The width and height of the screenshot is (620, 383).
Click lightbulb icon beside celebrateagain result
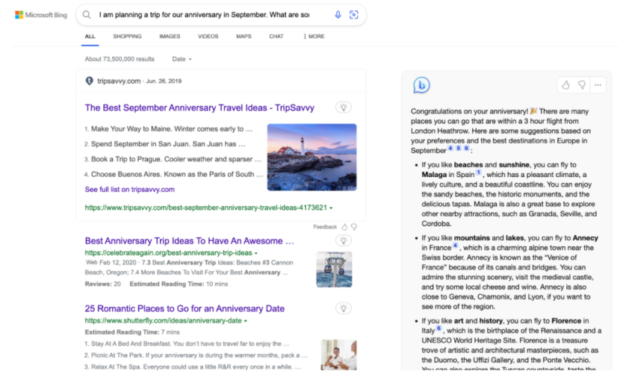point(344,240)
